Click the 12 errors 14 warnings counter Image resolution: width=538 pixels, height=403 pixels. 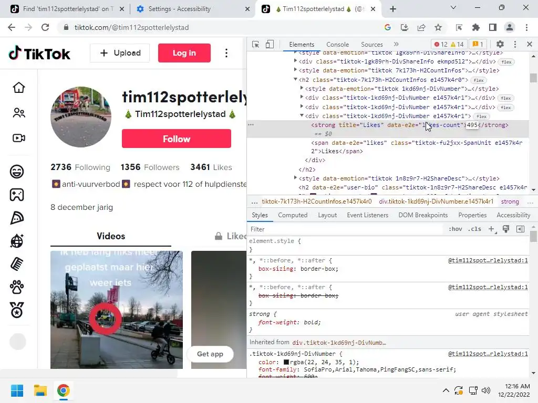449,44
